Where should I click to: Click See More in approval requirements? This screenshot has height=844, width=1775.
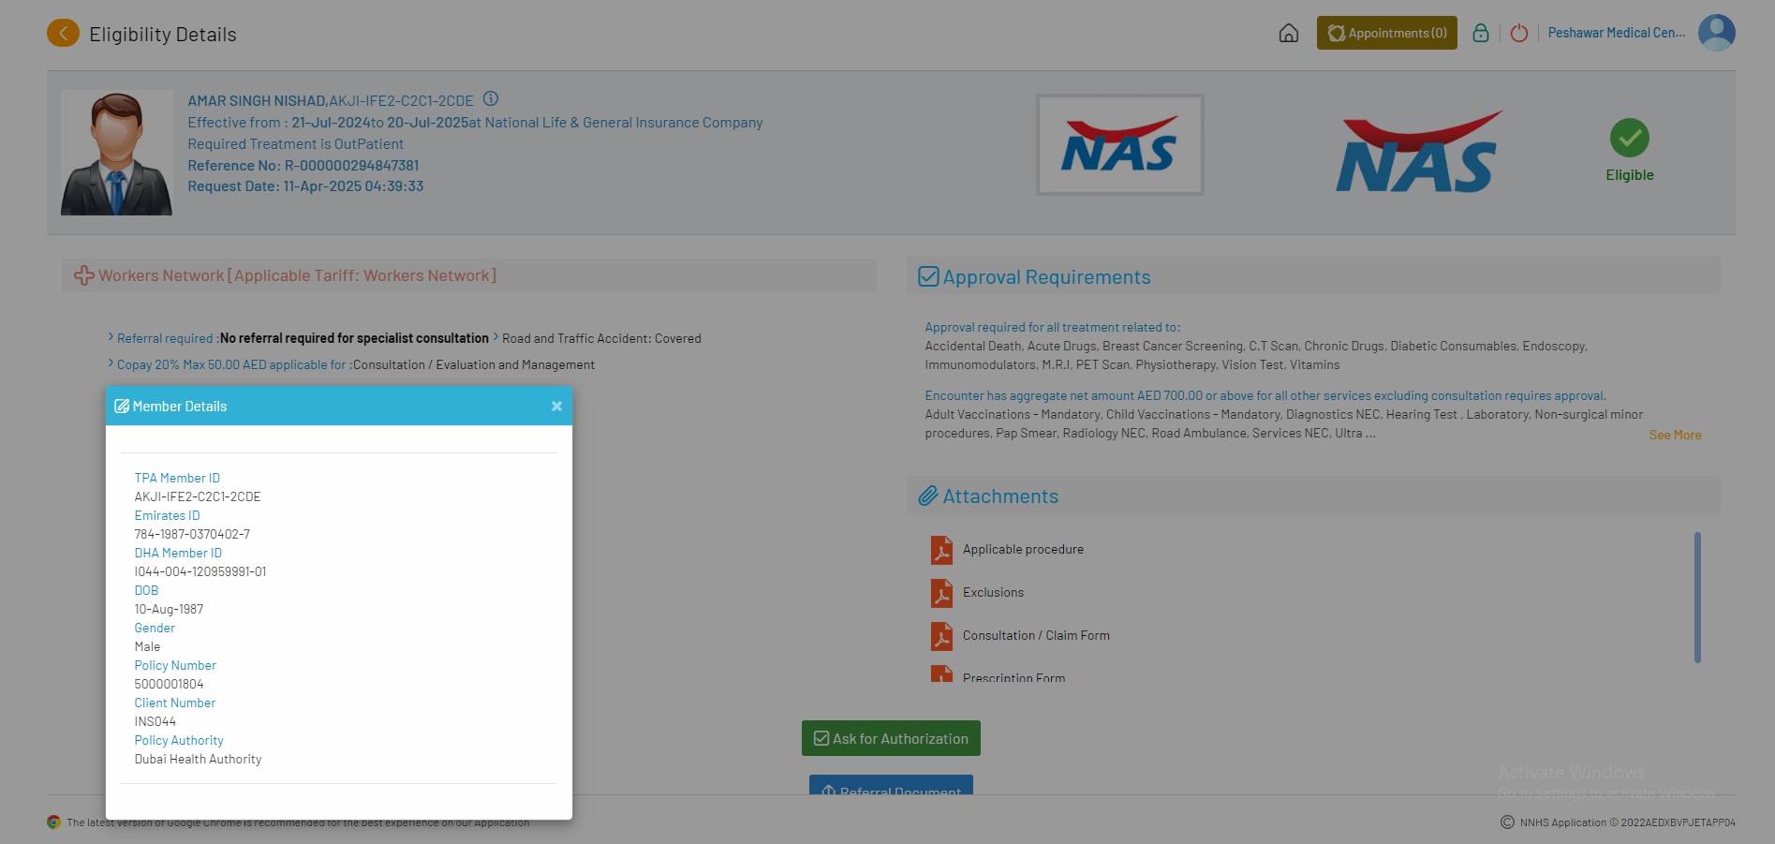(x=1675, y=435)
